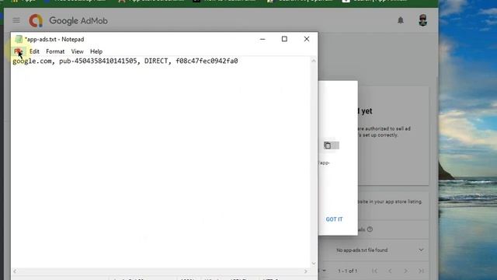Click the Notepad horizontal scrollbar left arrow

coord(15,271)
